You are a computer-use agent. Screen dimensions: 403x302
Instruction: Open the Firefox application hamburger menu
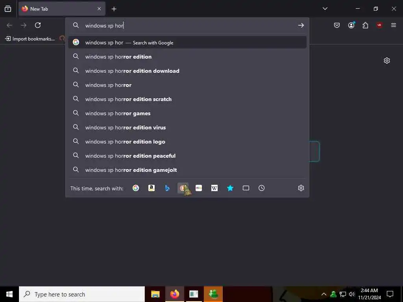pyautogui.click(x=394, y=25)
